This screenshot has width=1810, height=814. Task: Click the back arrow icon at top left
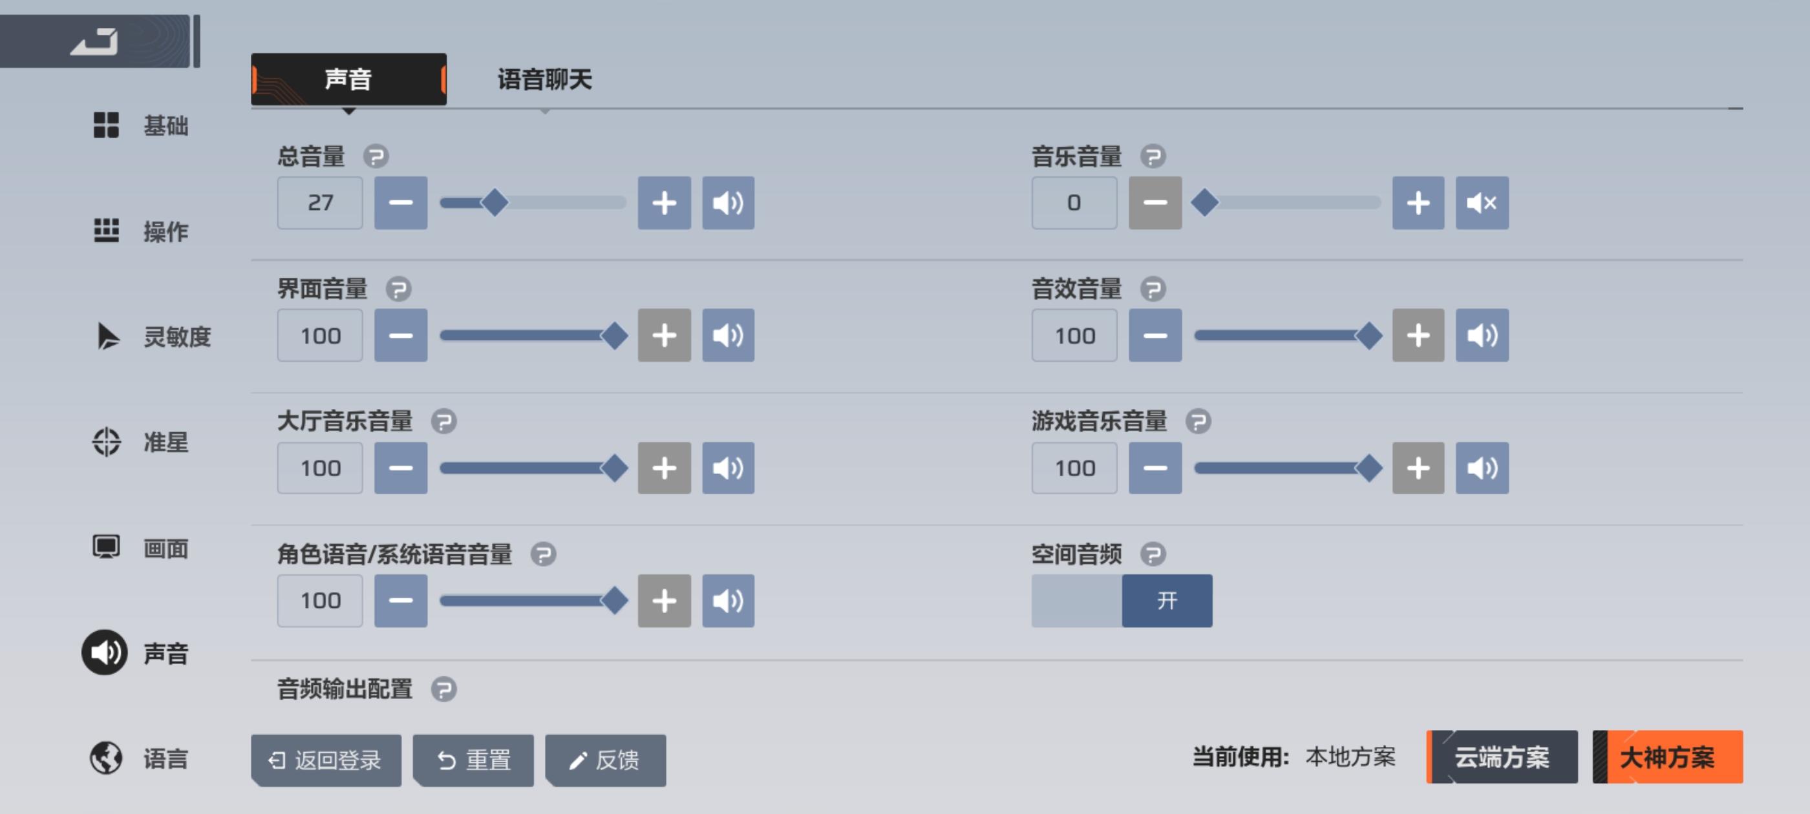click(94, 41)
